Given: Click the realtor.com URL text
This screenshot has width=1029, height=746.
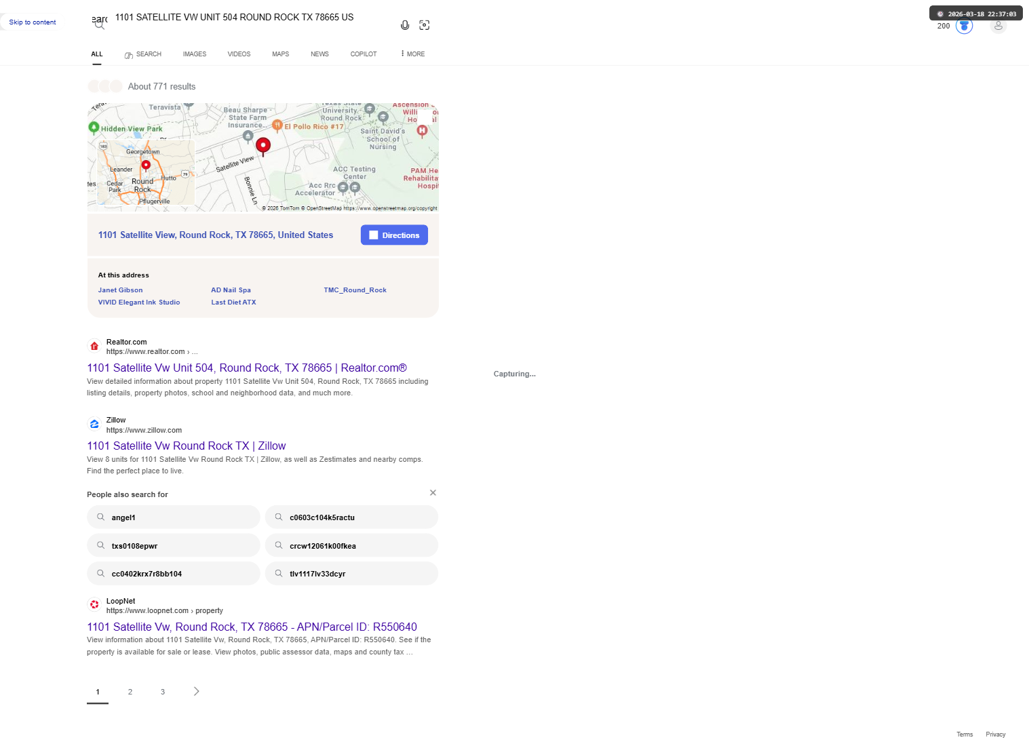Looking at the screenshot, I should click(152, 352).
